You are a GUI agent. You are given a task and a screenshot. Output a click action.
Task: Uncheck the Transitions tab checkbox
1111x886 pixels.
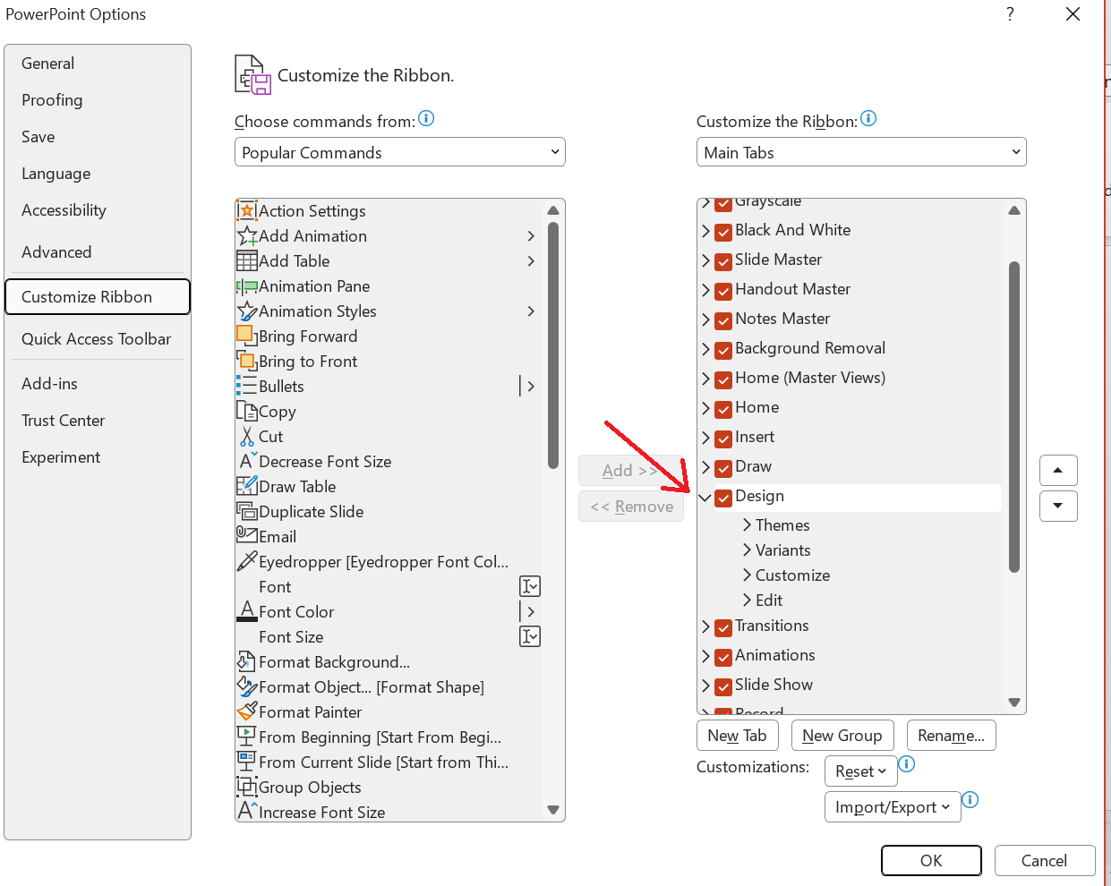[x=723, y=627]
